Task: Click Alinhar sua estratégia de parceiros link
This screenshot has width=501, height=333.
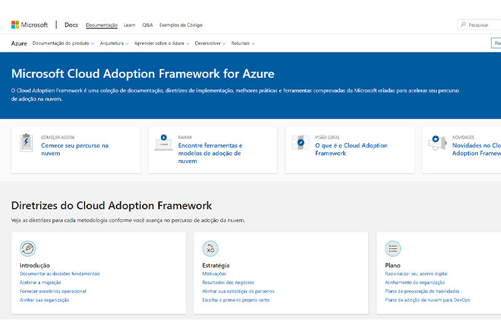Action: 239,291
